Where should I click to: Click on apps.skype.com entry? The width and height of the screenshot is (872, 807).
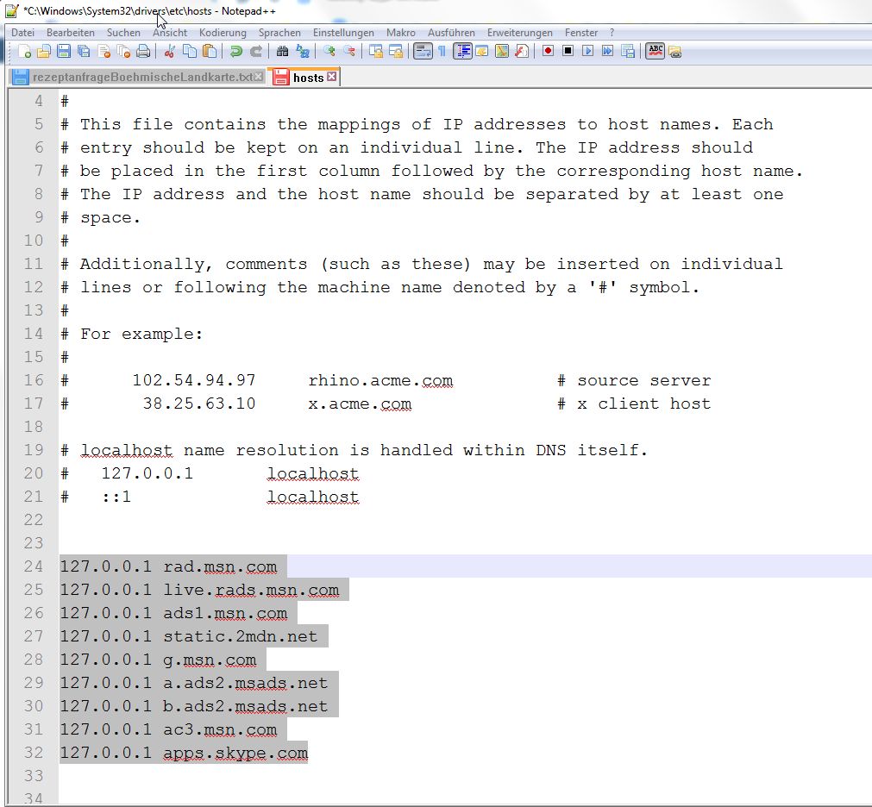(x=235, y=753)
